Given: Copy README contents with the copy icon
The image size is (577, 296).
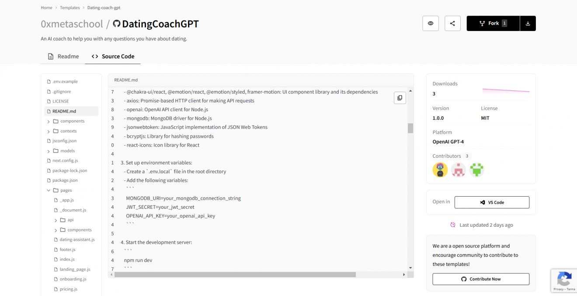Looking at the screenshot, I should click(400, 98).
